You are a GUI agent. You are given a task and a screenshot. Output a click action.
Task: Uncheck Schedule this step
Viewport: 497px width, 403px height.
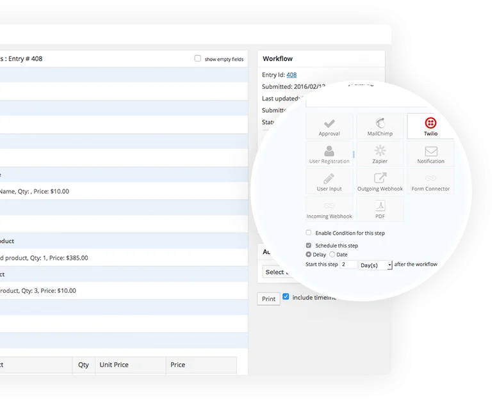click(309, 246)
